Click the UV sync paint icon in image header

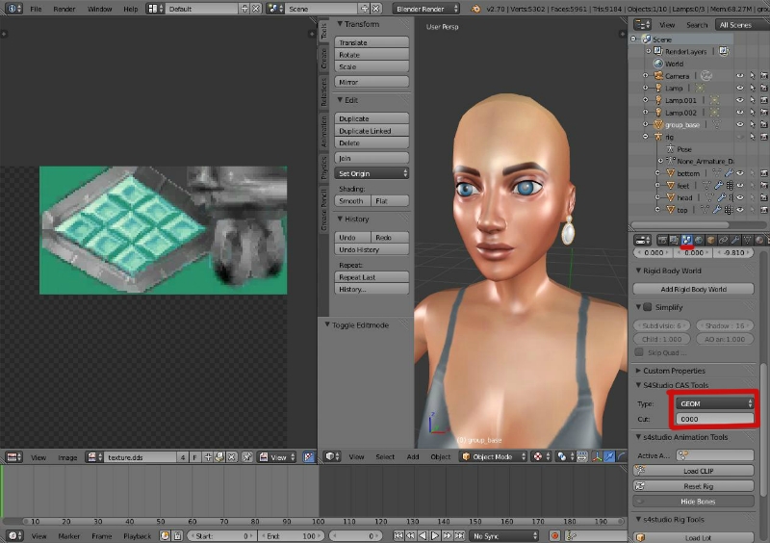coord(308,457)
